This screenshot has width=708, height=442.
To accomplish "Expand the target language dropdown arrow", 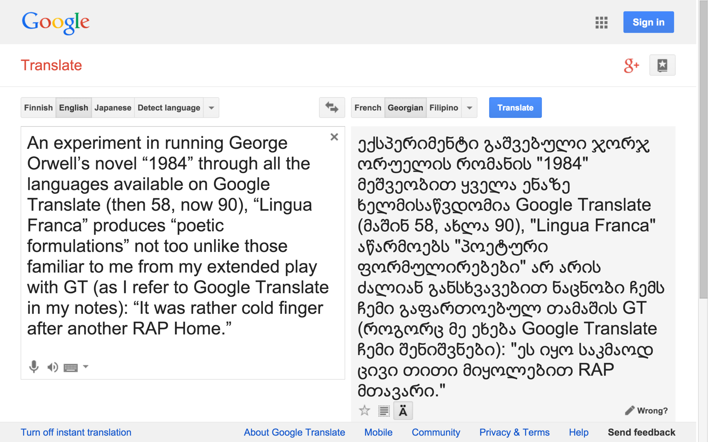I will click(x=469, y=108).
